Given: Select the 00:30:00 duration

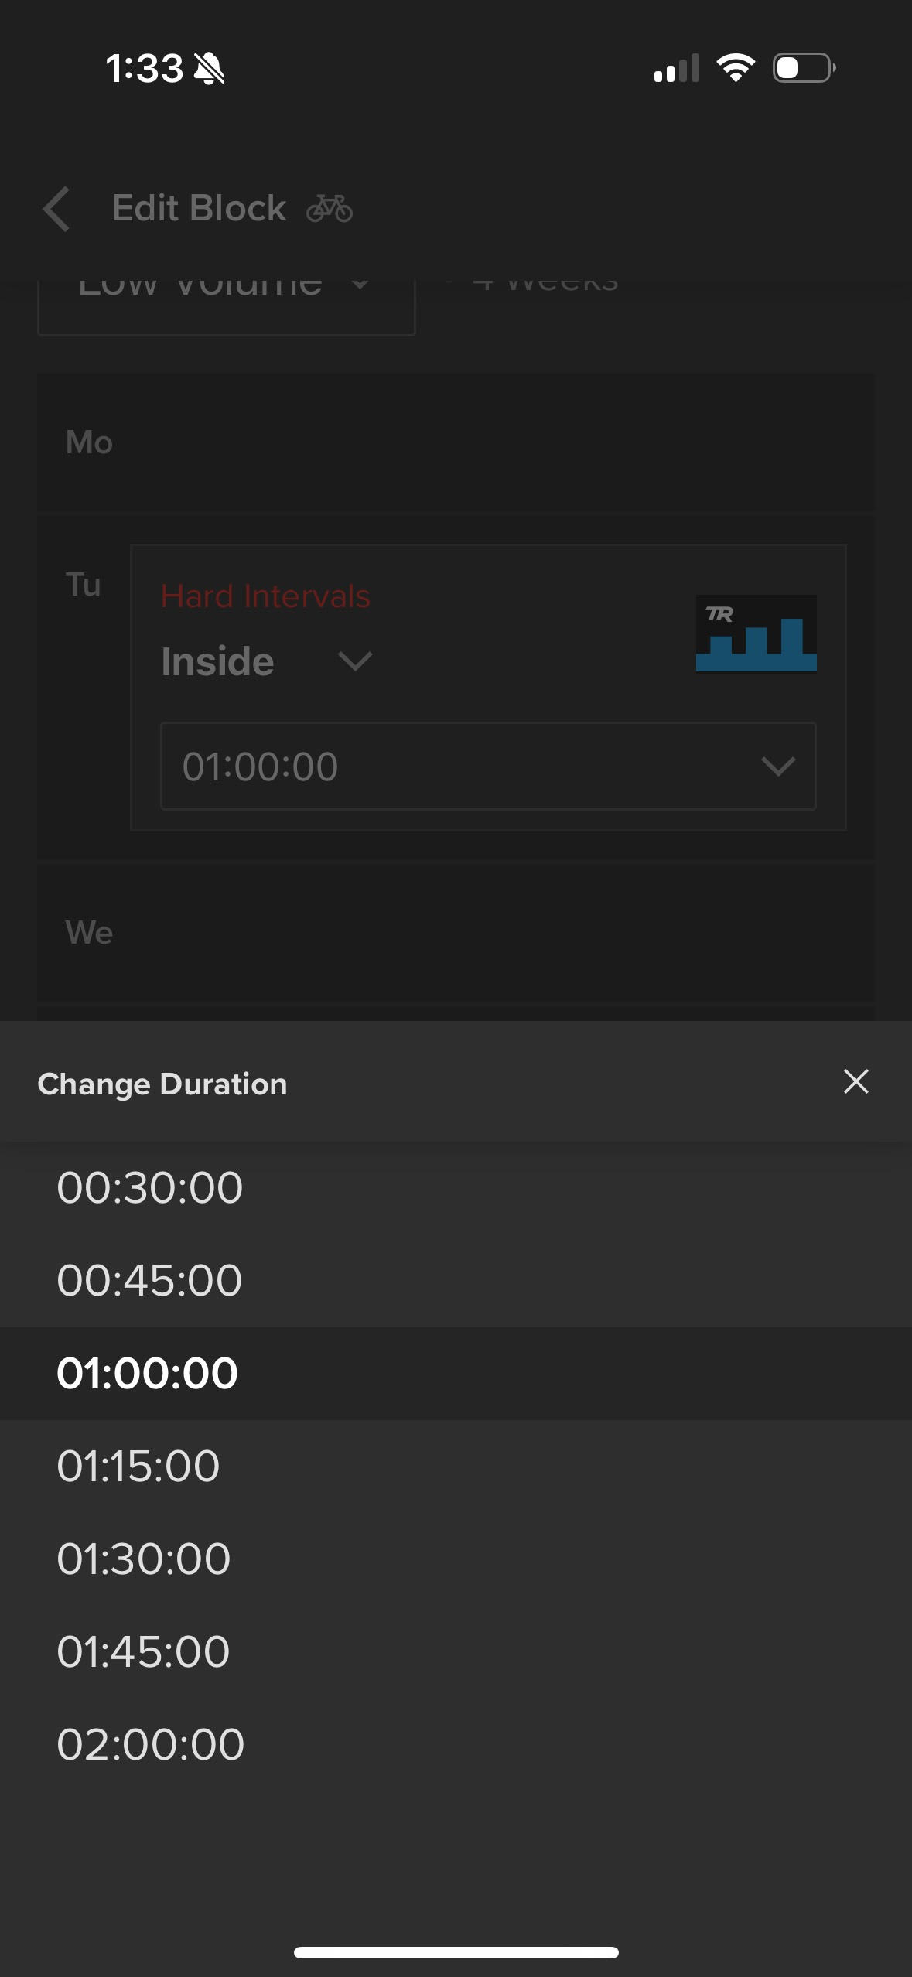Looking at the screenshot, I should (456, 1187).
